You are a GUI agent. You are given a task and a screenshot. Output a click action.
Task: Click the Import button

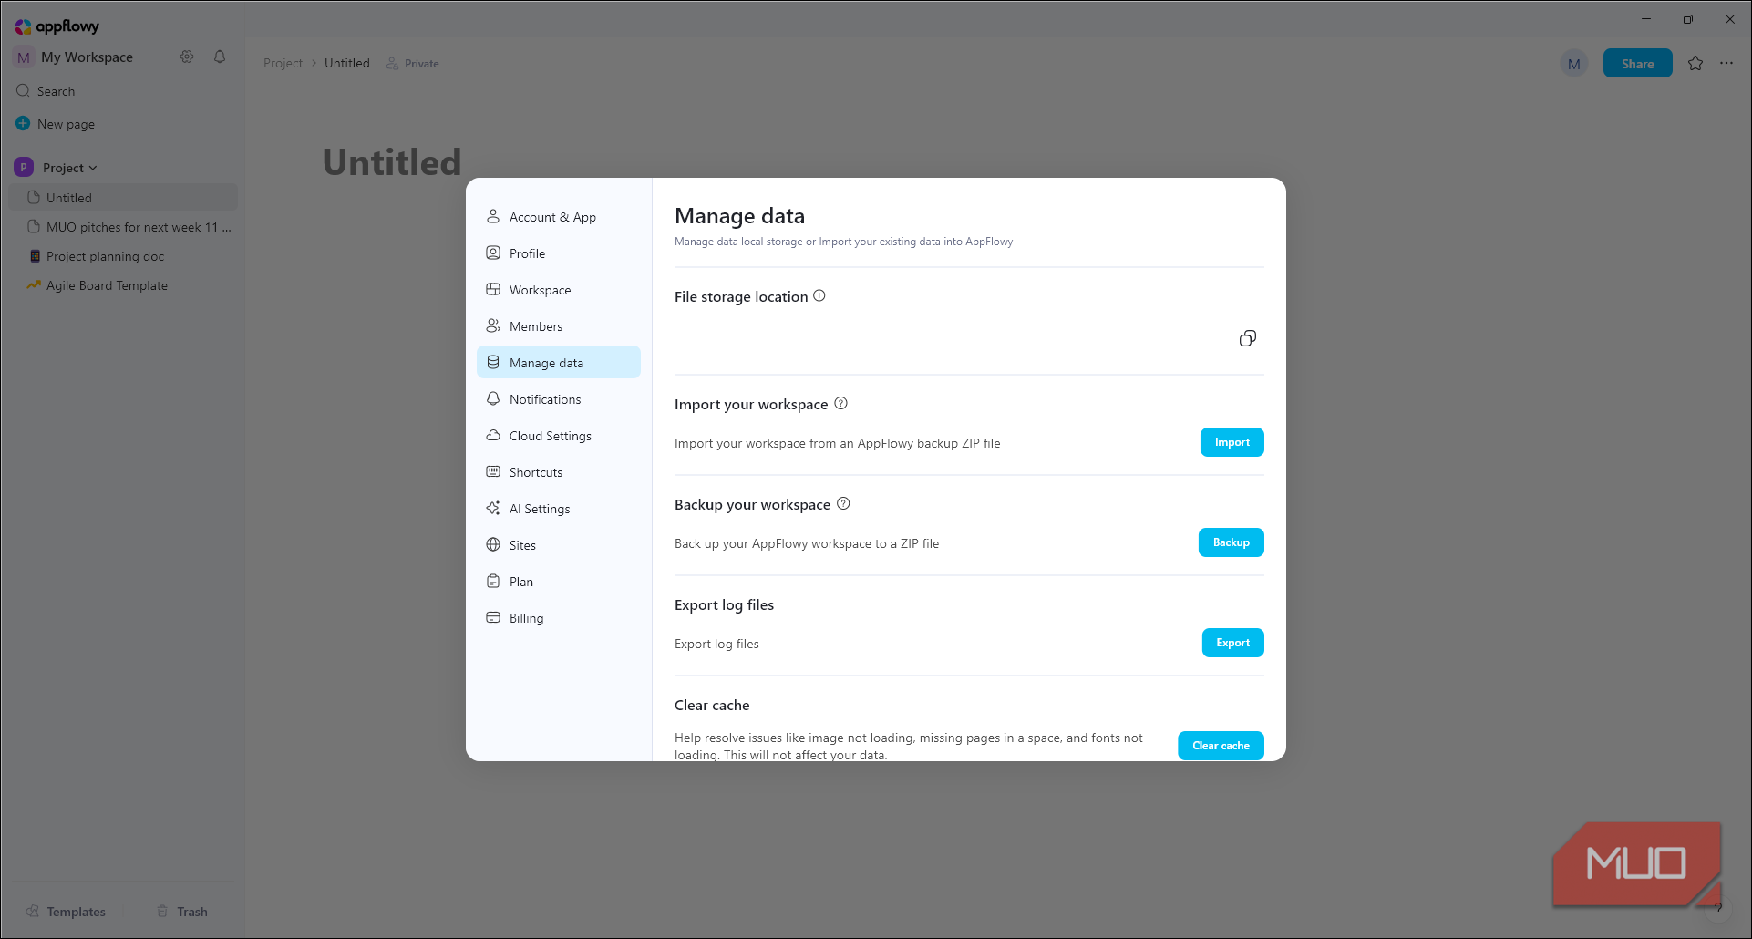coord(1232,442)
